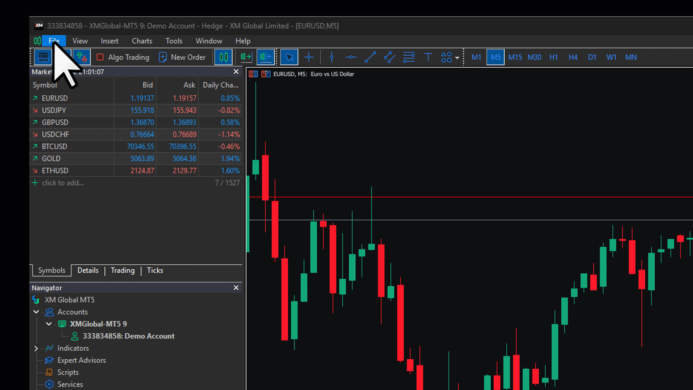Click the chart window icon beside File
The height and width of the screenshot is (390, 693).
click(37, 41)
